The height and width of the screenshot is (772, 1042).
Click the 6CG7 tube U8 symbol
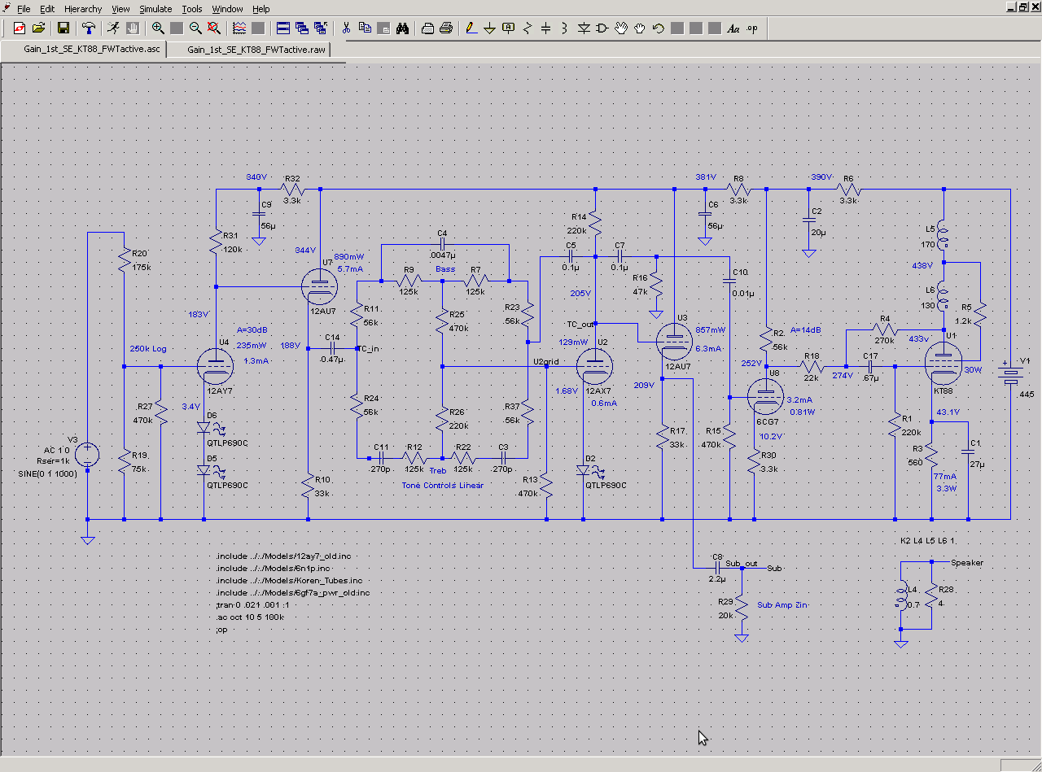tap(765, 396)
